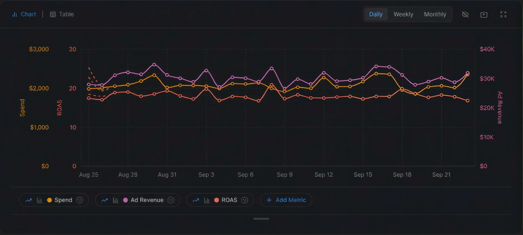The height and width of the screenshot is (235, 523).
Task: Set Spend to bar chart icon
Action: pyautogui.click(x=39, y=200)
